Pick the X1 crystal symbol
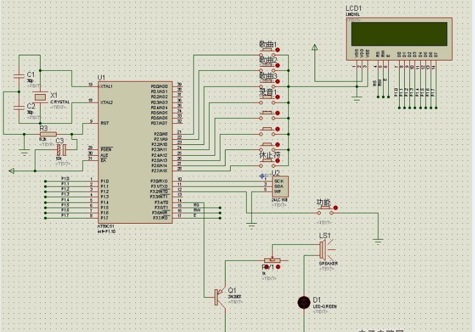Viewport: 475px width, 332px height. (40, 97)
